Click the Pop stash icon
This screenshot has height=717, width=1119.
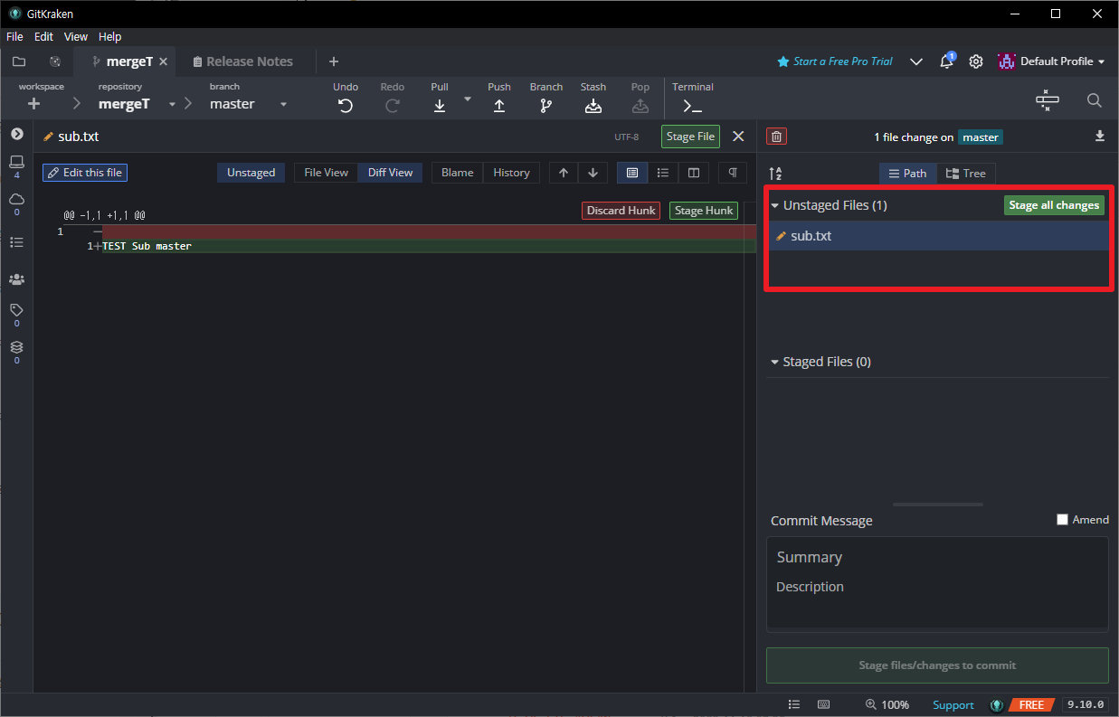click(x=640, y=105)
